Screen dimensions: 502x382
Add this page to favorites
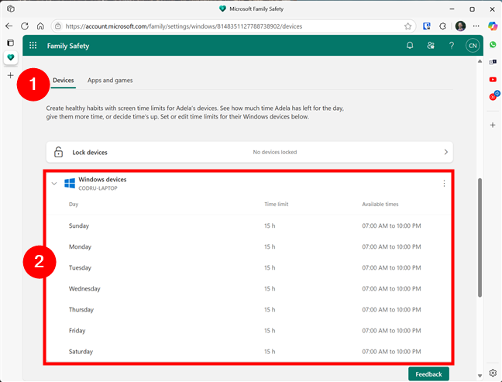coord(407,26)
